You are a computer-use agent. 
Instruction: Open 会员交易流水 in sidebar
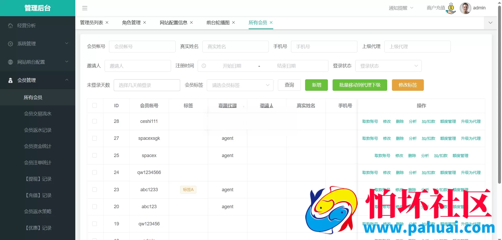point(38,114)
